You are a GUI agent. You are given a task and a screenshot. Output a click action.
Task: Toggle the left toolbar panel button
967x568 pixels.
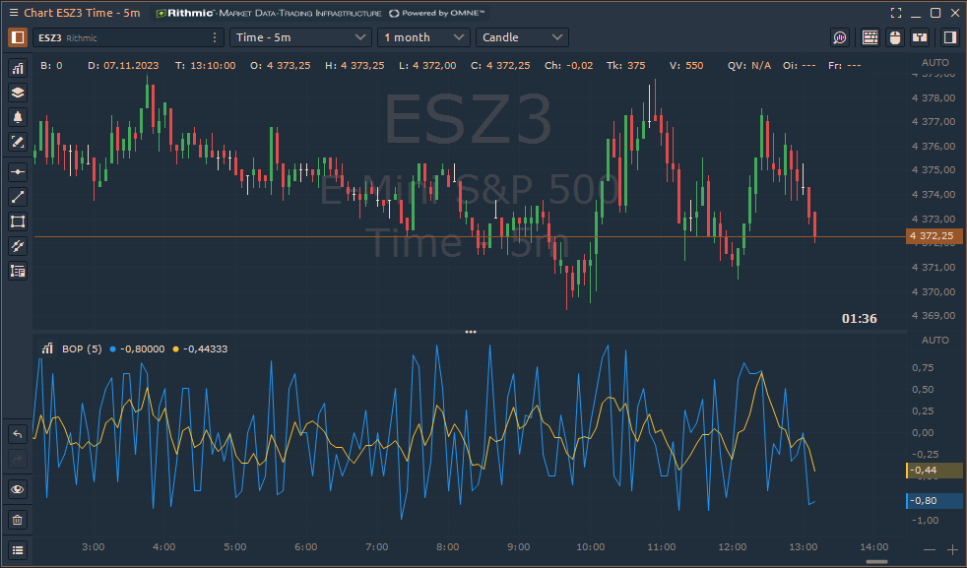coord(18,37)
